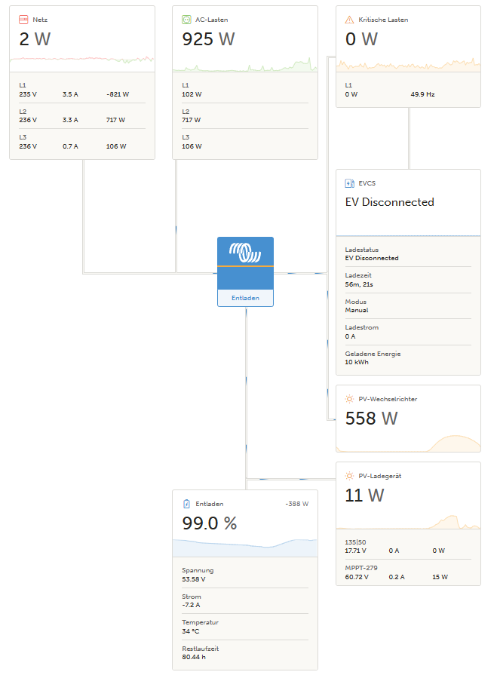Select the MPPT-279 tracker row
Screen dimensions: 497x675
point(407,572)
